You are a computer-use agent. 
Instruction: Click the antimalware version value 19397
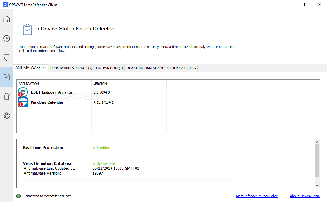coord(98,173)
